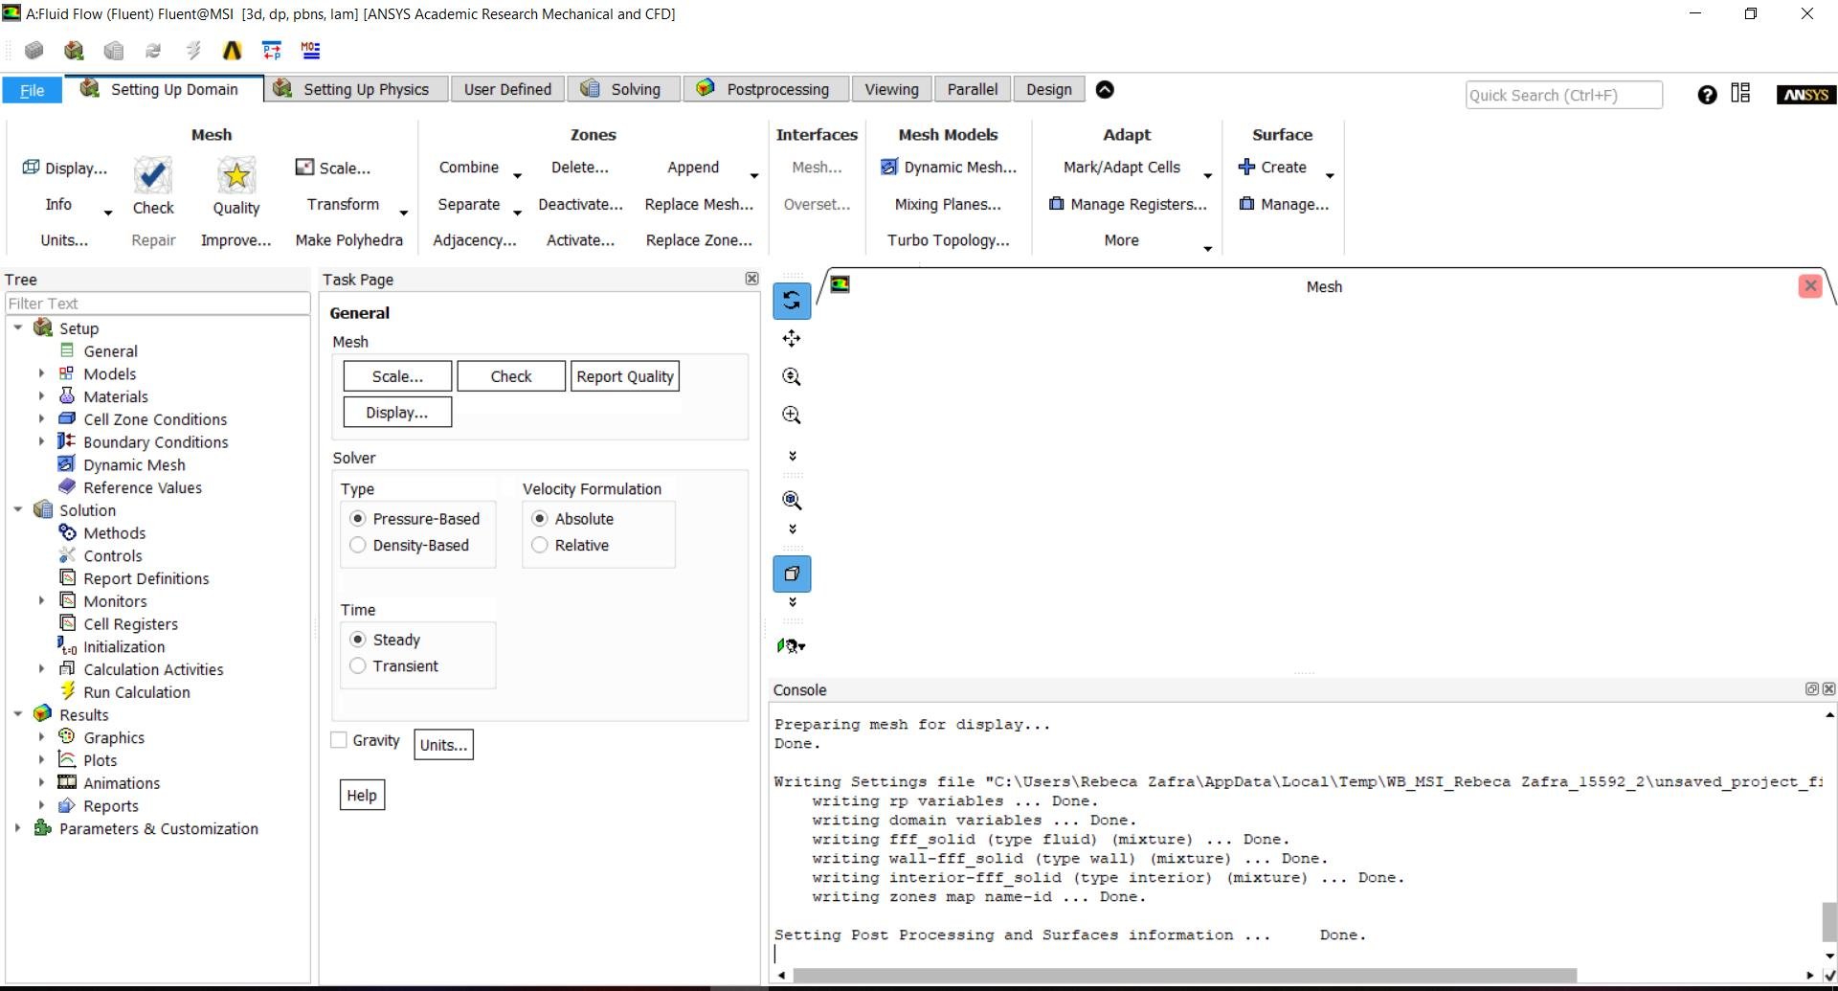Open mesh Display icon in ribbon

click(32, 168)
